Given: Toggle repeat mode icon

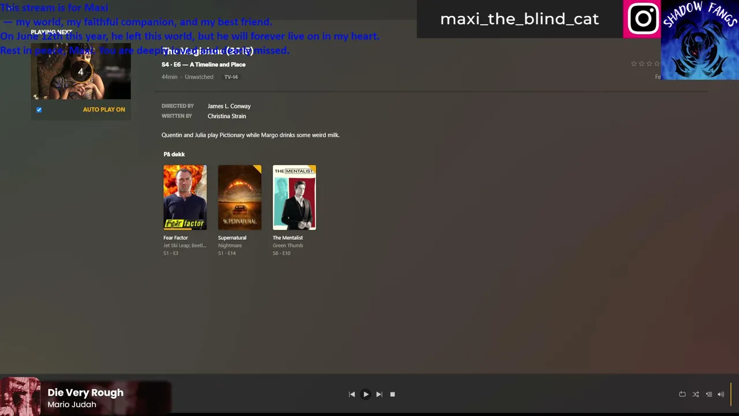Looking at the screenshot, I should pos(682,394).
